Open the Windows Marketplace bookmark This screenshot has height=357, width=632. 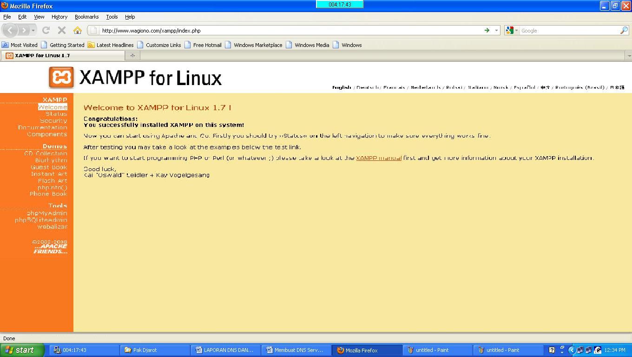point(254,45)
